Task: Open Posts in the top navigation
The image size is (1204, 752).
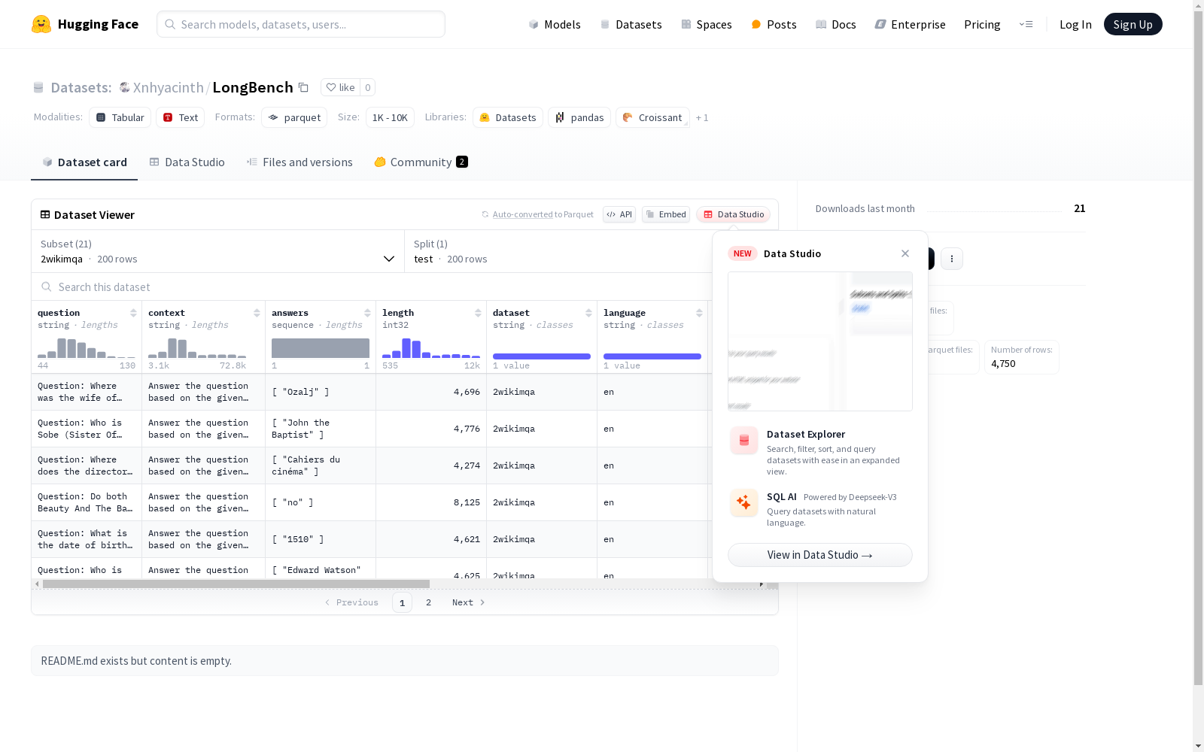Action: click(x=774, y=24)
